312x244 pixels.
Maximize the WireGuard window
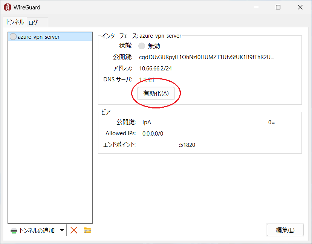coord(278,7)
